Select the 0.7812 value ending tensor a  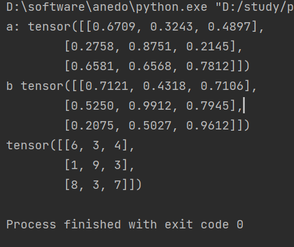[208, 67]
